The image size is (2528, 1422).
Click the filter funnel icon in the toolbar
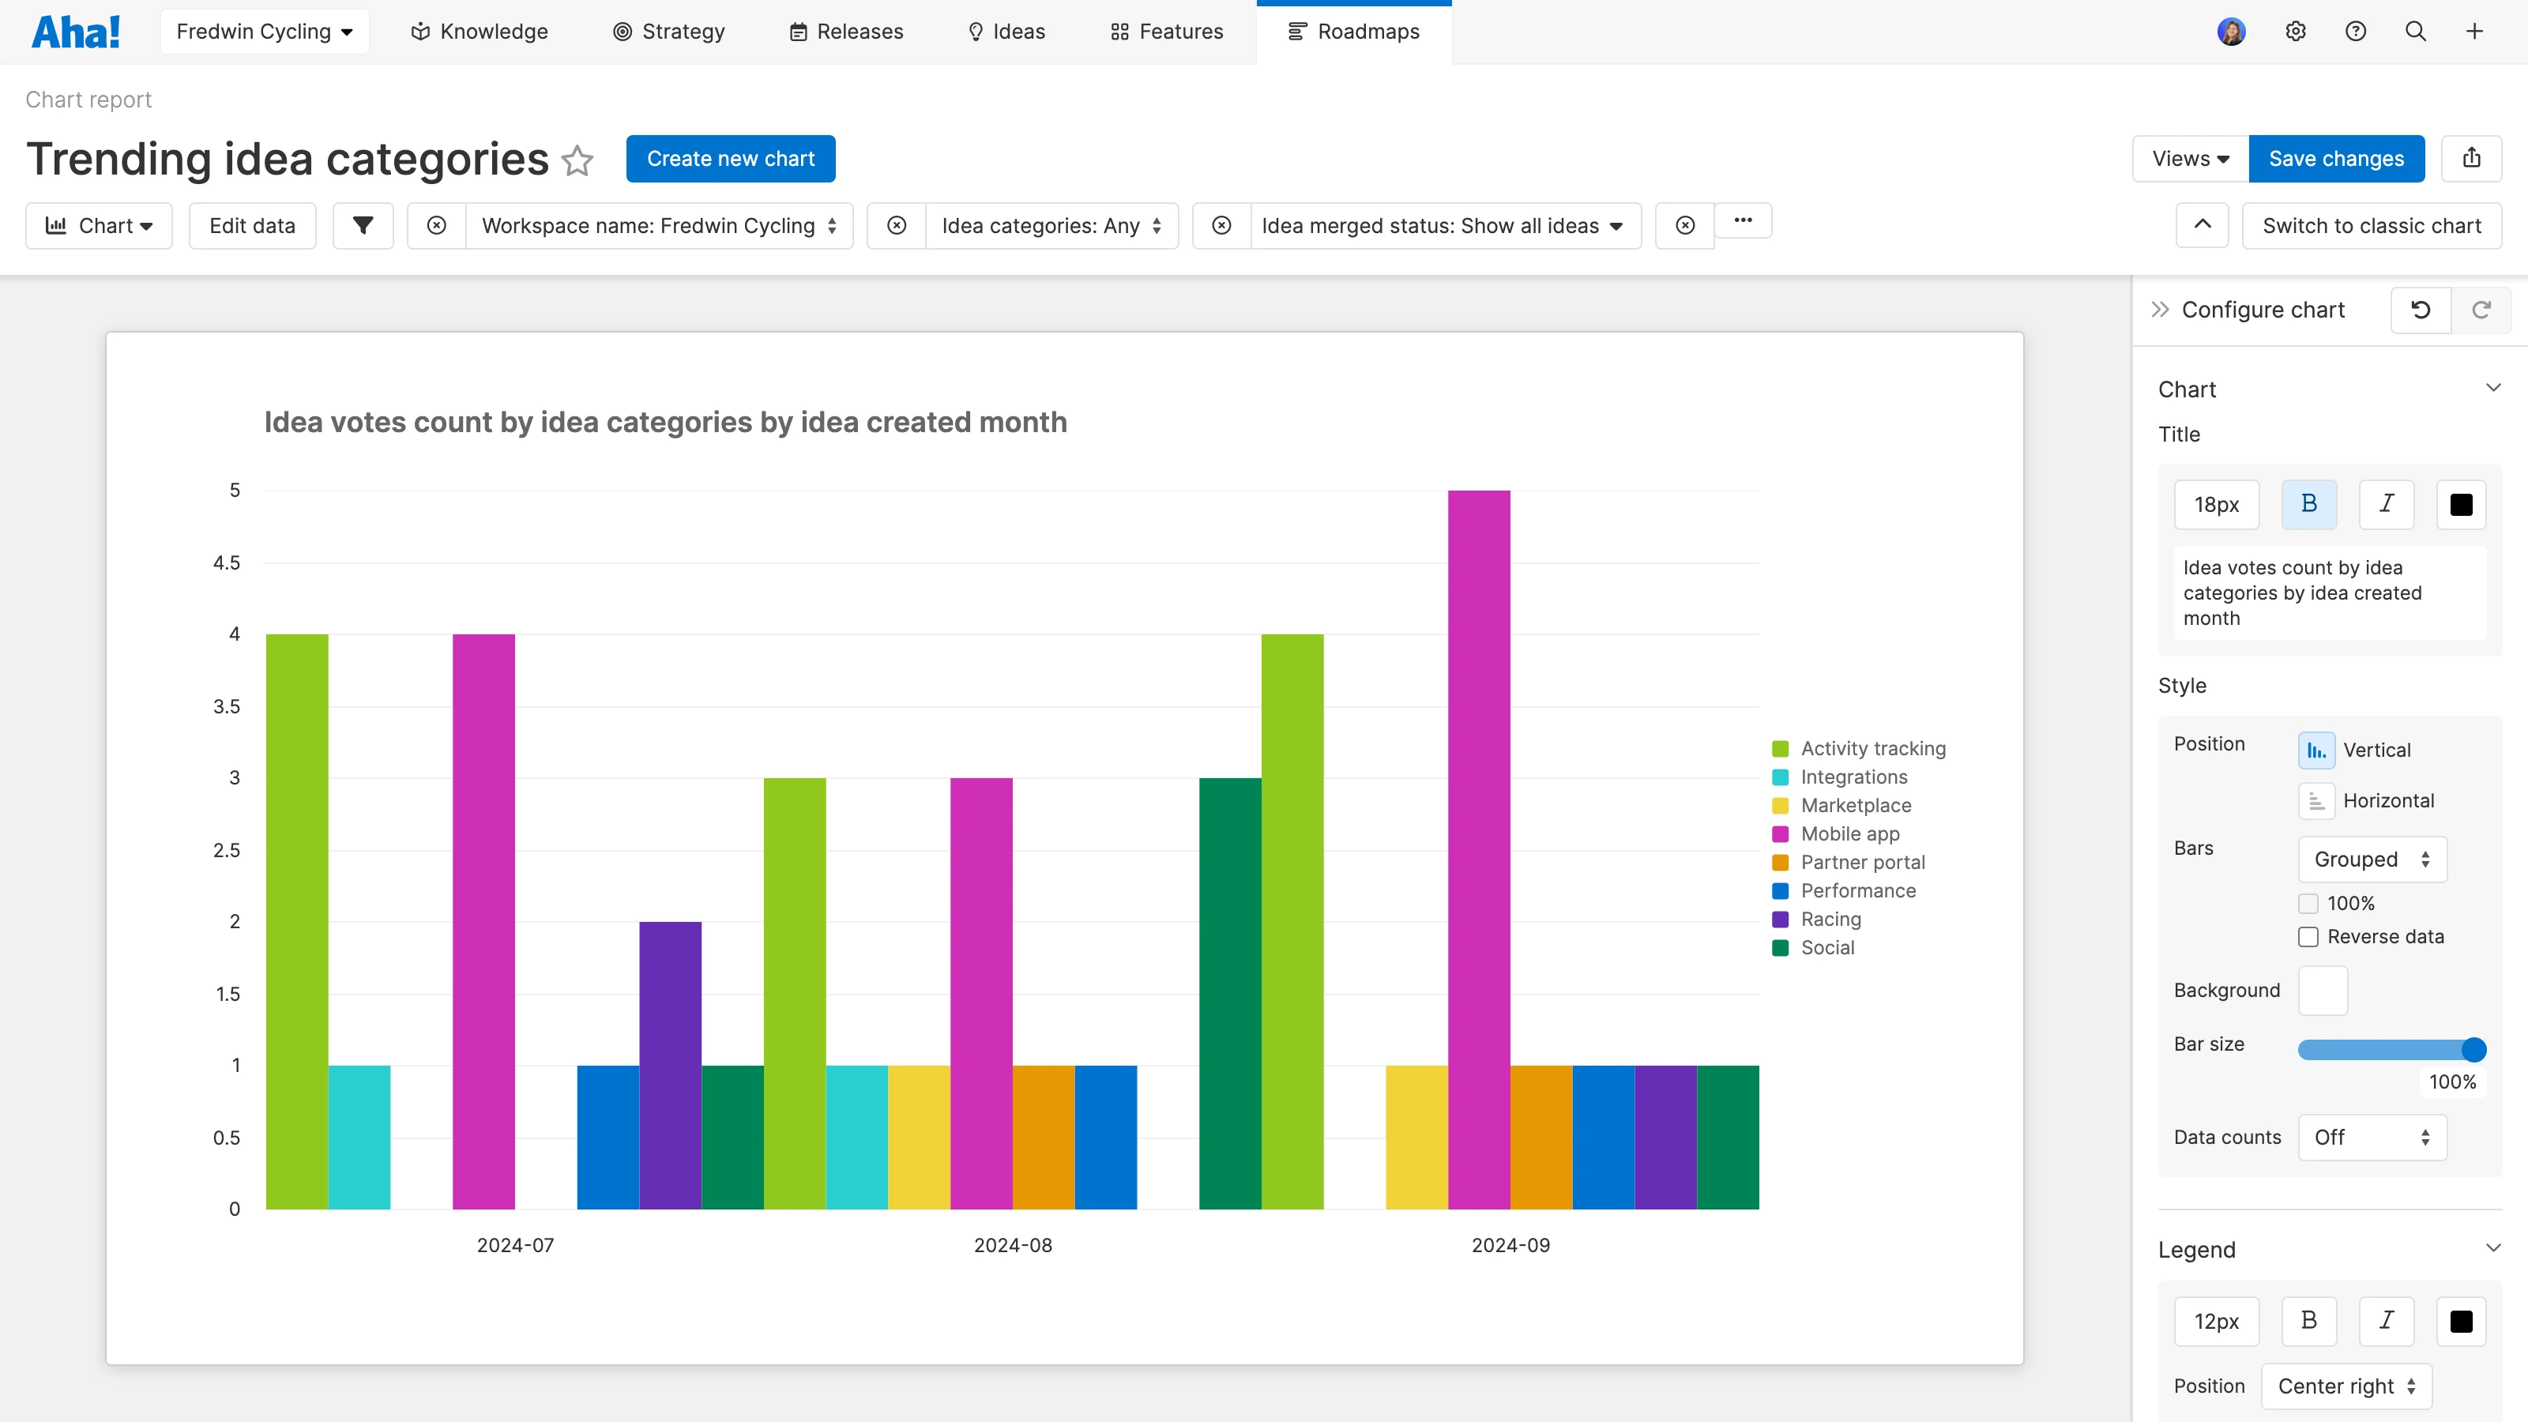363,224
